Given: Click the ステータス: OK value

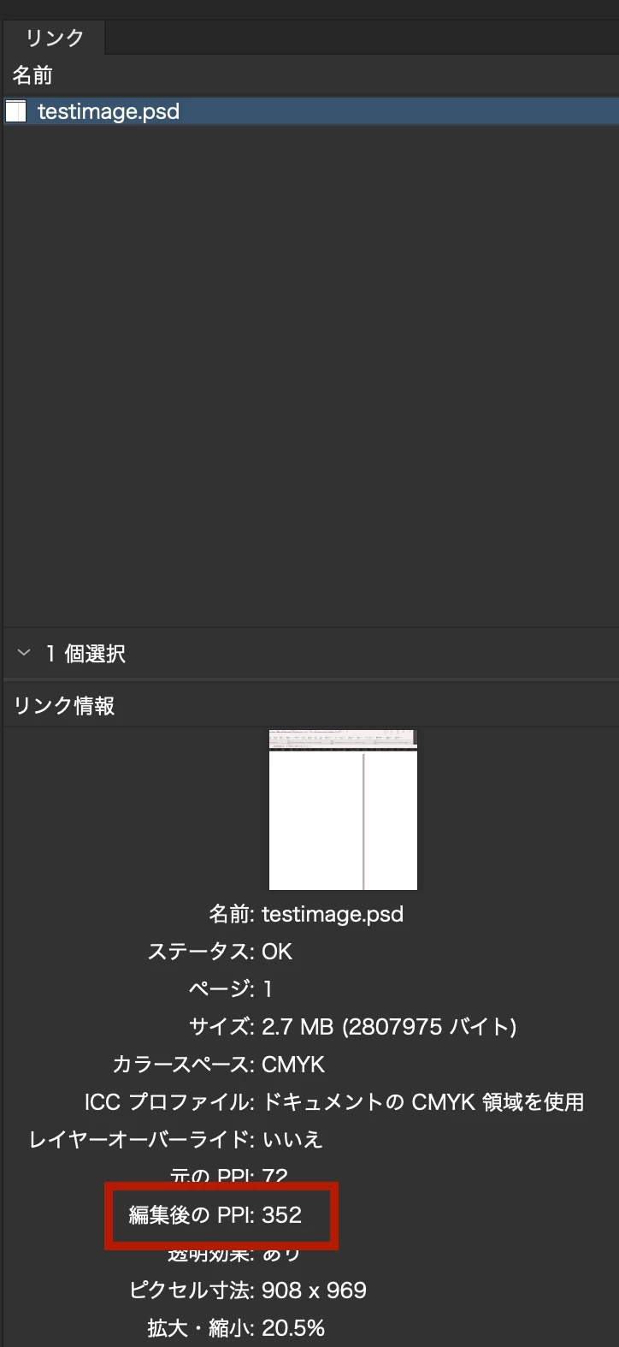Looking at the screenshot, I should (277, 952).
